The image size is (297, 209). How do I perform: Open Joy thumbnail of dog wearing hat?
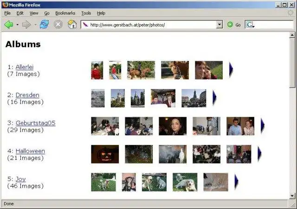pyautogui.click(x=129, y=182)
